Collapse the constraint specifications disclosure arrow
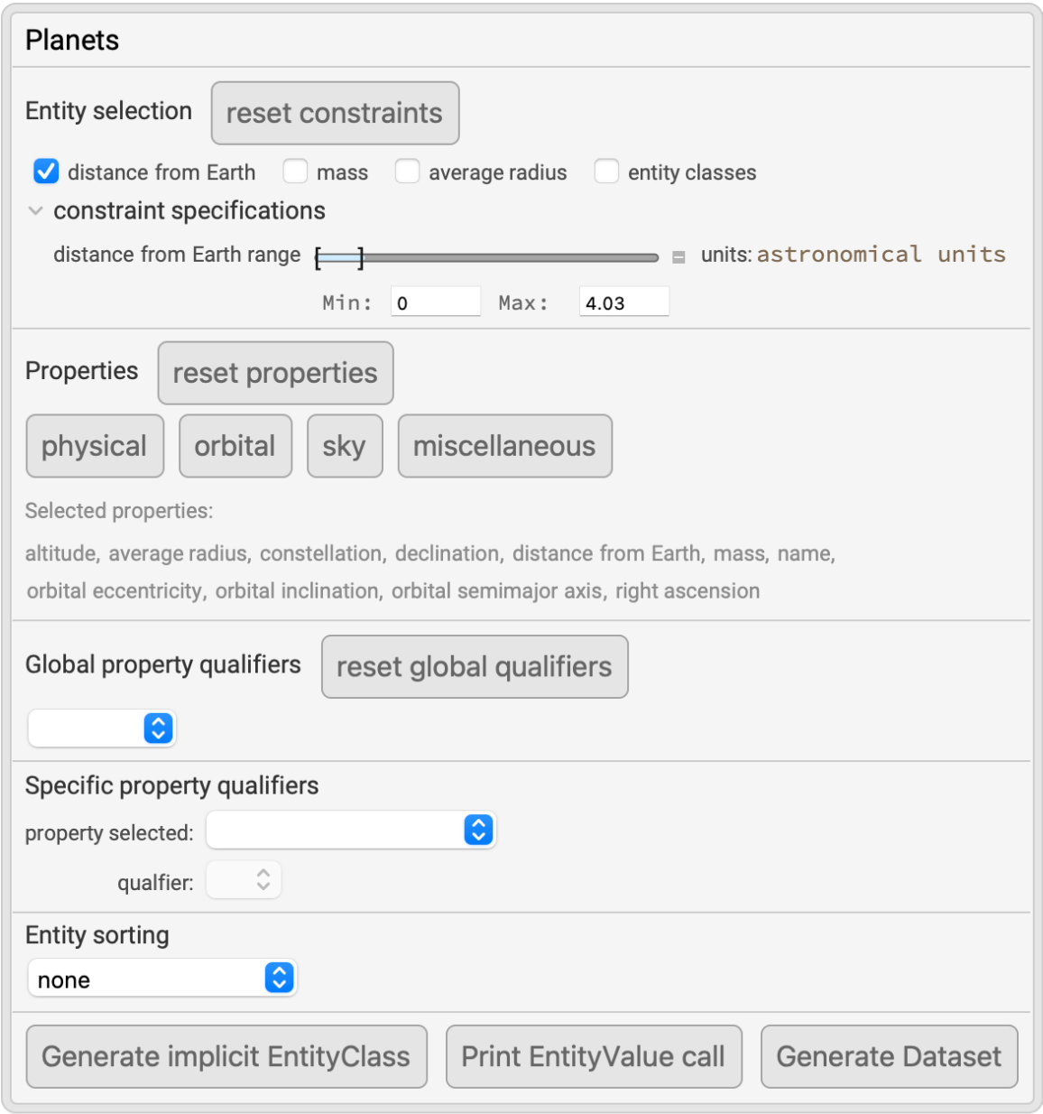Screen dimensions: 1043x1114 coord(36,211)
